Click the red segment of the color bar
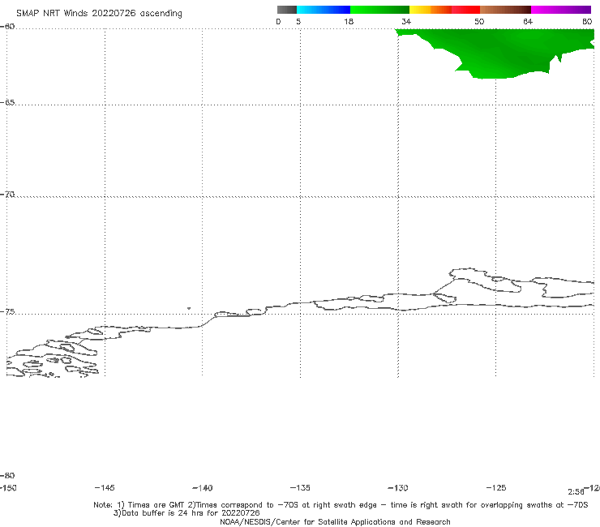This screenshot has height=527, width=600. 465,10
